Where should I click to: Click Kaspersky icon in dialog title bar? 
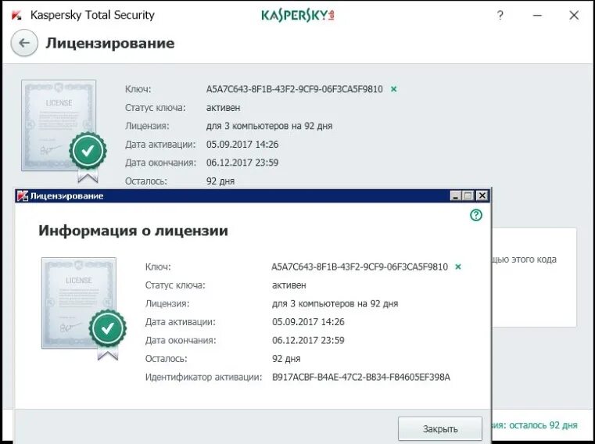click(x=23, y=196)
